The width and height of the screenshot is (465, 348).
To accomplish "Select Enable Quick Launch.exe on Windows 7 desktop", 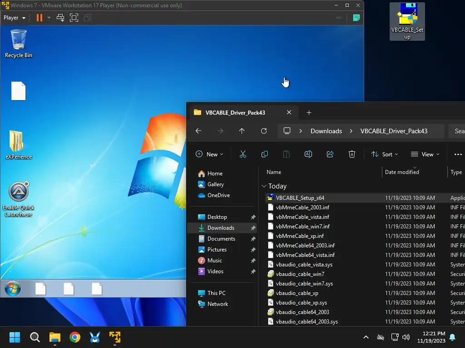I will pos(18,199).
